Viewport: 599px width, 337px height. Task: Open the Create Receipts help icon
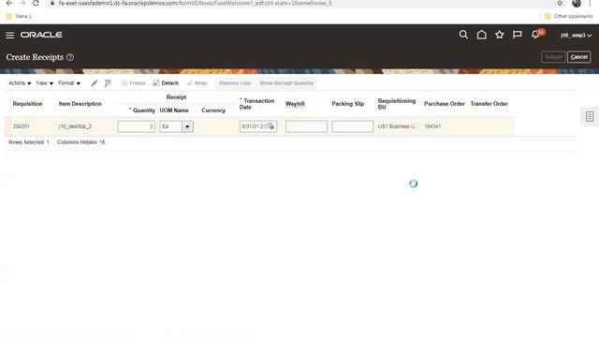pyautogui.click(x=70, y=57)
